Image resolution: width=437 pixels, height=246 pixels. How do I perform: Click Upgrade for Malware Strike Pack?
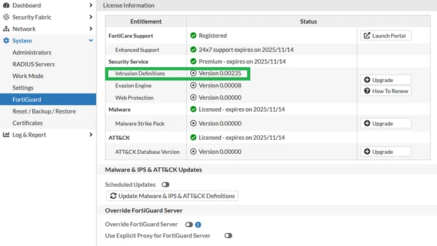coord(386,123)
